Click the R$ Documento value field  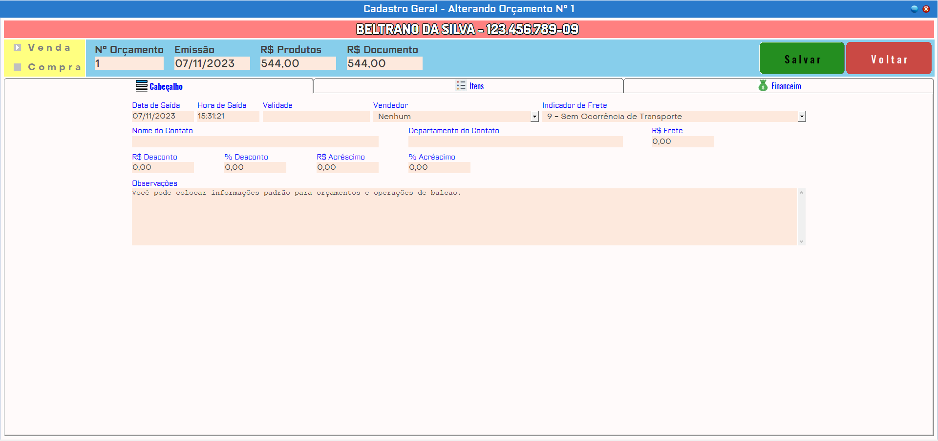coord(384,63)
